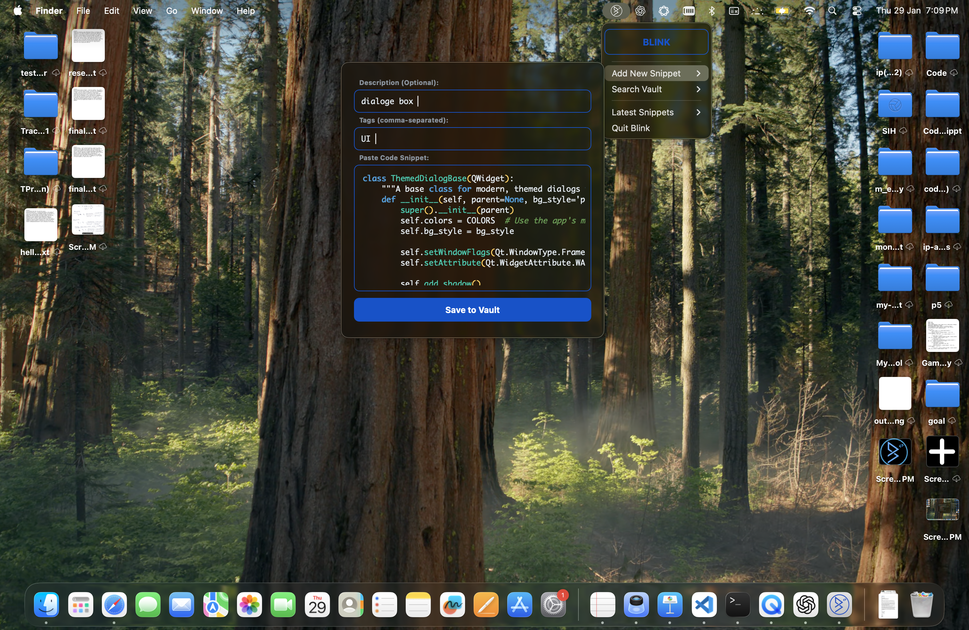The width and height of the screenshot is (969, 630).
Task: Open Spotlight search from the menu bar
Action: (833, 11)
